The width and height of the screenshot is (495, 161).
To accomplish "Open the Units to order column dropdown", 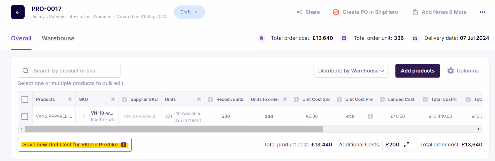I will [285, 99].
